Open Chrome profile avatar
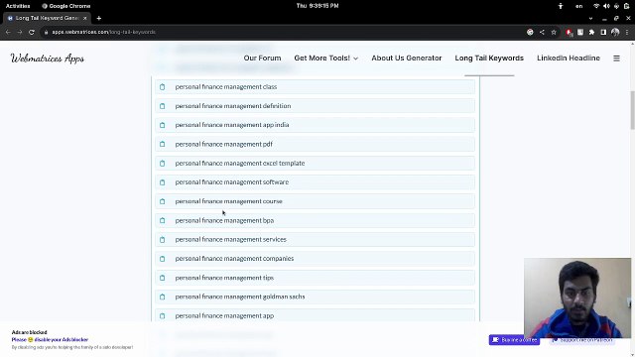The height and width of the screenshot is (357, 635). tap(615, 32)
